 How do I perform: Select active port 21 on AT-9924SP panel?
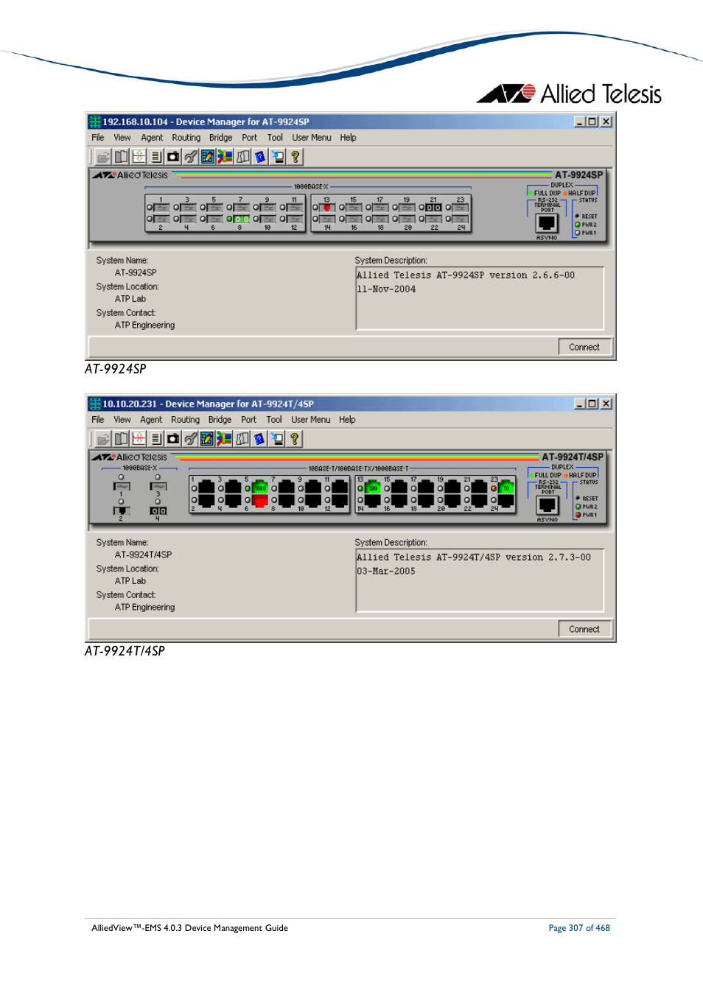point(434,208)
